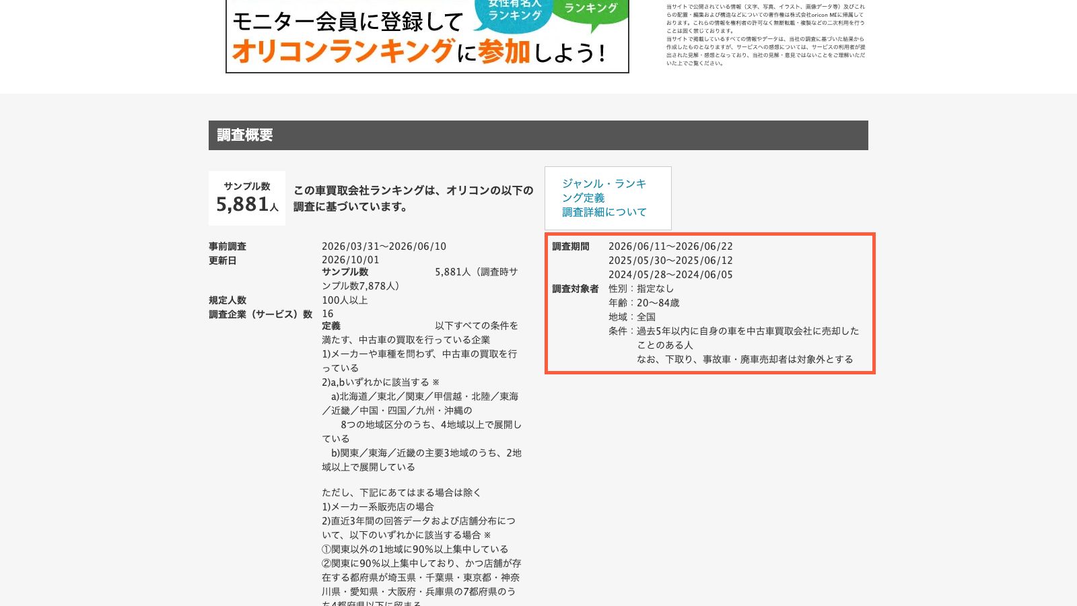This screenshot has width=1077, height=606.
Task: Select 地域：全国 line
Action: point(632,317)
